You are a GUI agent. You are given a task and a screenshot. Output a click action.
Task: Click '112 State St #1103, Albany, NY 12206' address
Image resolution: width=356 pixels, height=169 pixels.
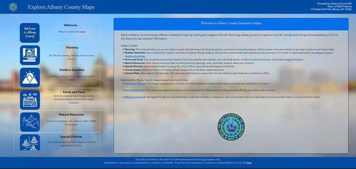pyautogui.click(x=331, y=9)
